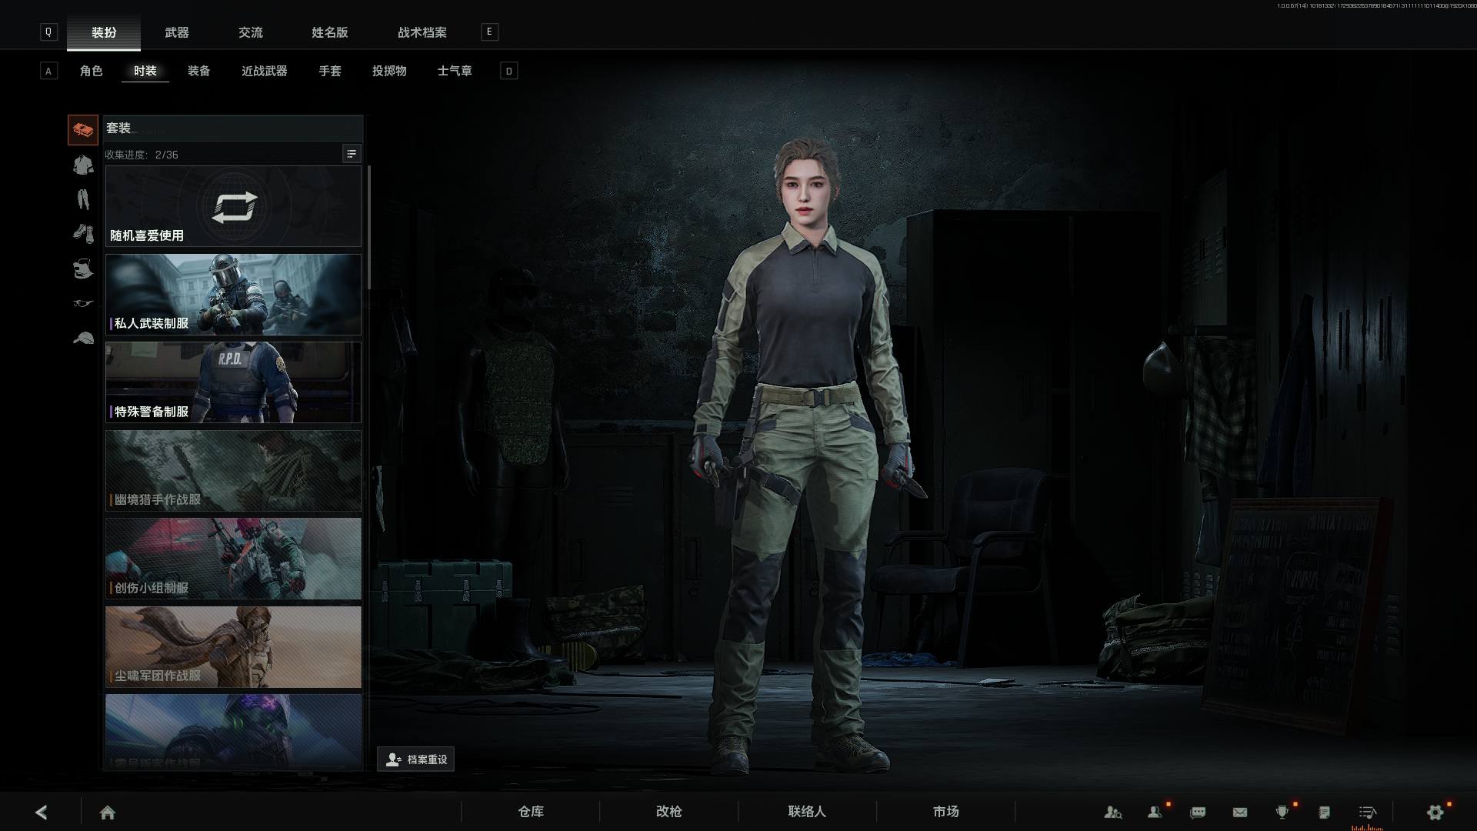Open the 时装 sub-tab
The height and width of the screenshot is (831, 1477).
pos(145,71)
